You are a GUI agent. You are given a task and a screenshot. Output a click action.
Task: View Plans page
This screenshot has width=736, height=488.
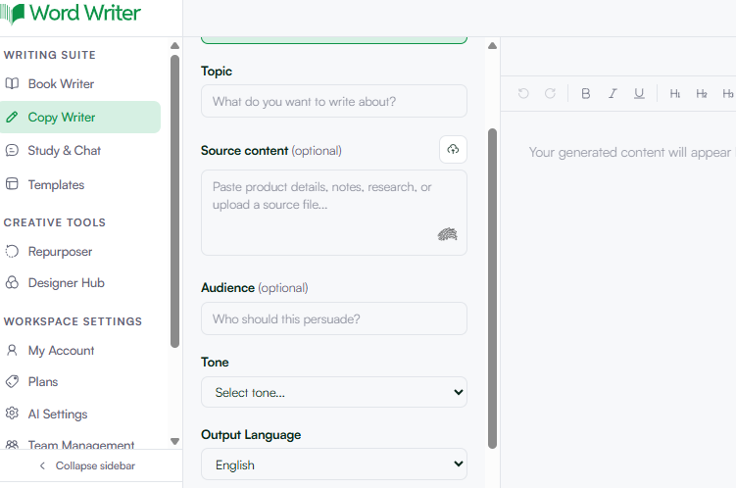[x=80, y=381]
